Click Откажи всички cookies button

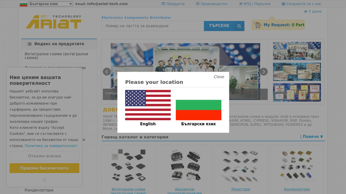(x=45, y=156)
